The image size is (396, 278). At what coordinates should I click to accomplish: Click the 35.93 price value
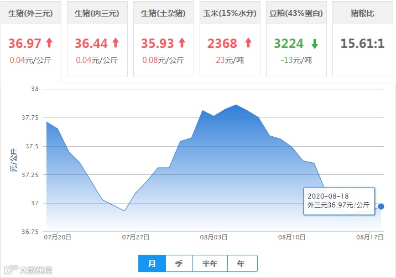(158, 44)
